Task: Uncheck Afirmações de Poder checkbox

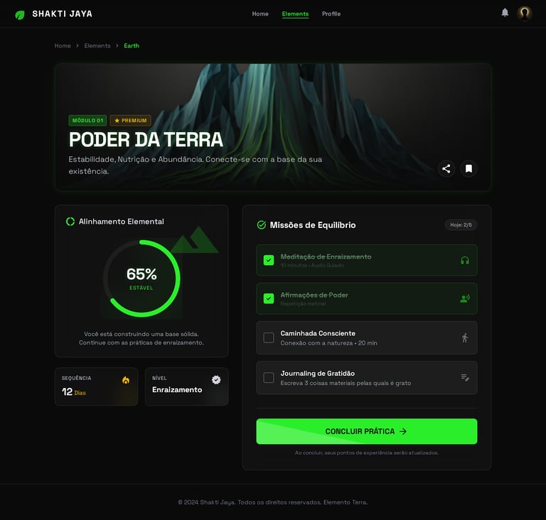Action: coord(269,298)
